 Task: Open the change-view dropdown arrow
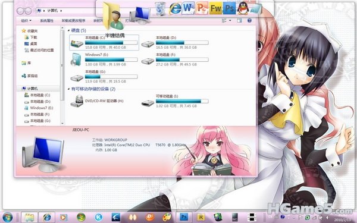point(230,20)
